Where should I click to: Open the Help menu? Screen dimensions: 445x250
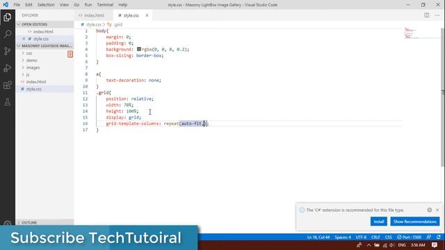[122, 5]
